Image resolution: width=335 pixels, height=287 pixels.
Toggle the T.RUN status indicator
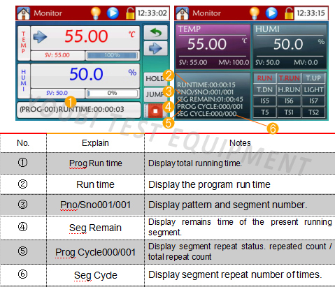click(289, 78)
